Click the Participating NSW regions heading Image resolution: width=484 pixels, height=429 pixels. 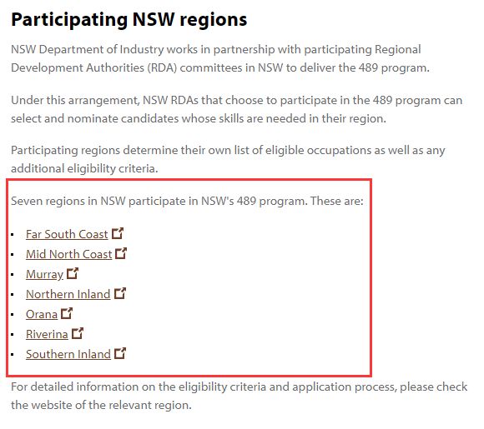(x=129, y=20)
